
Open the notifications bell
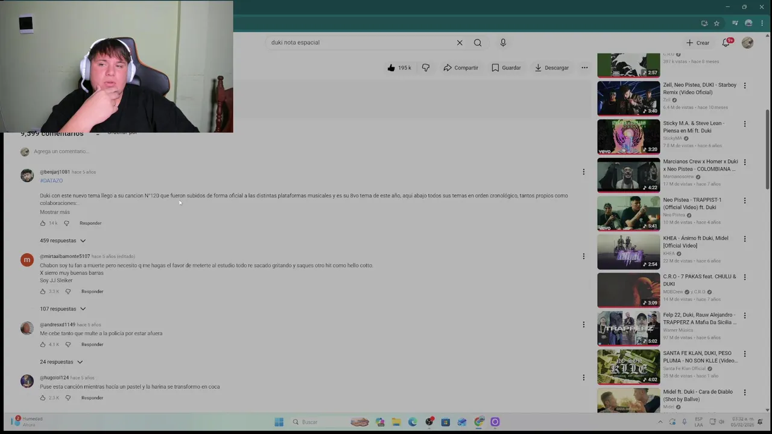726,43
